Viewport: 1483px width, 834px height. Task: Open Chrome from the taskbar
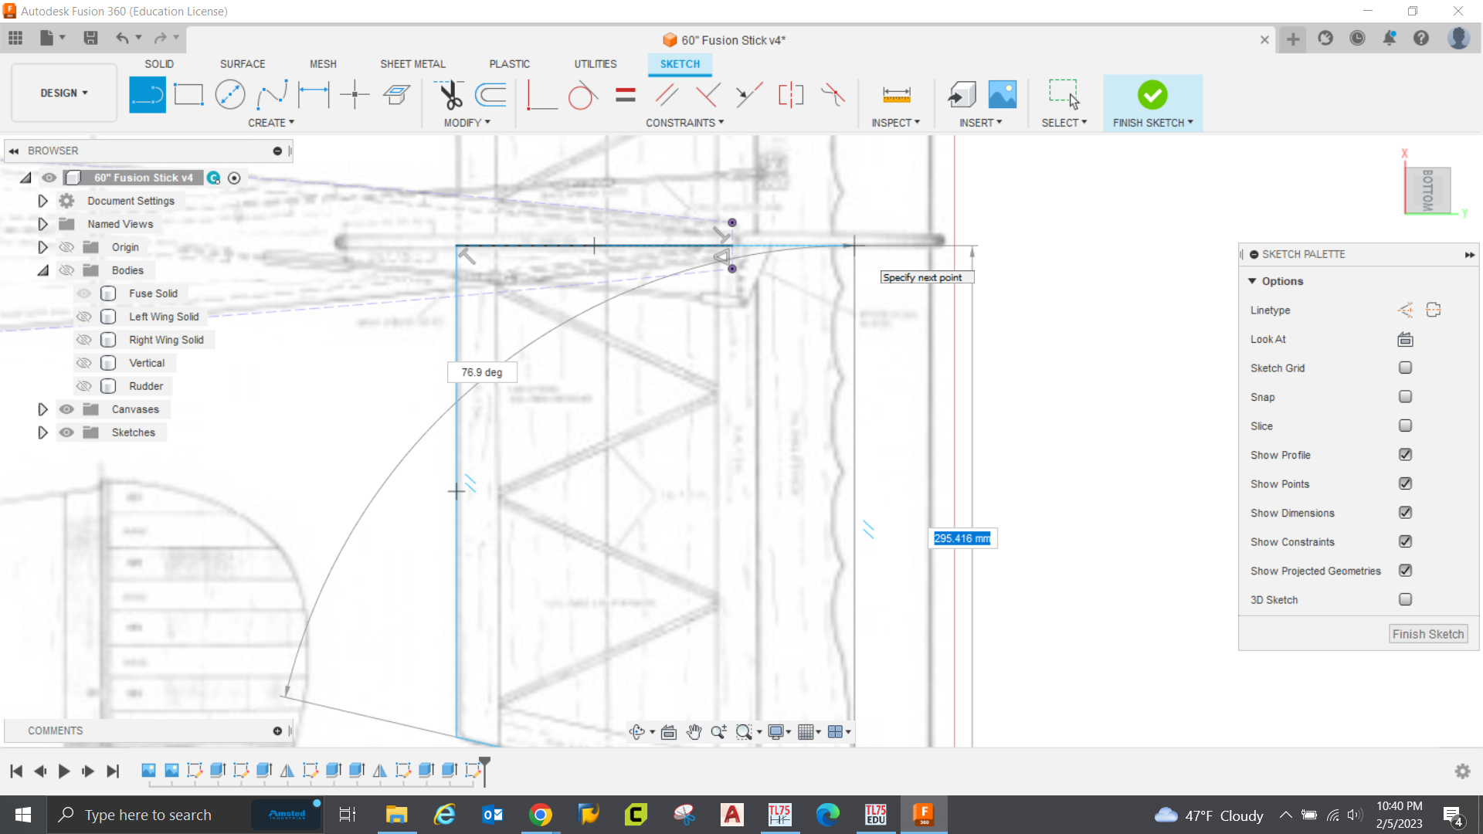click(x=541, y=815)
